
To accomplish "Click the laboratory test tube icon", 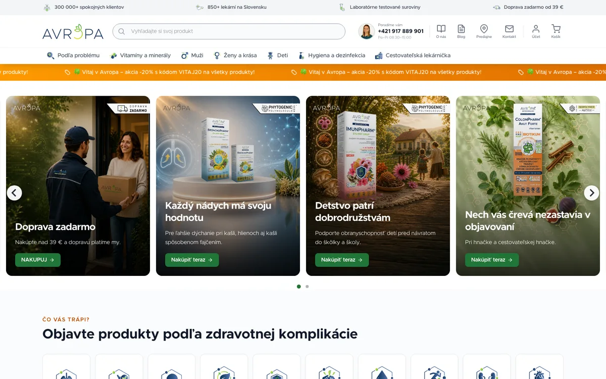I will coord(342,8).
